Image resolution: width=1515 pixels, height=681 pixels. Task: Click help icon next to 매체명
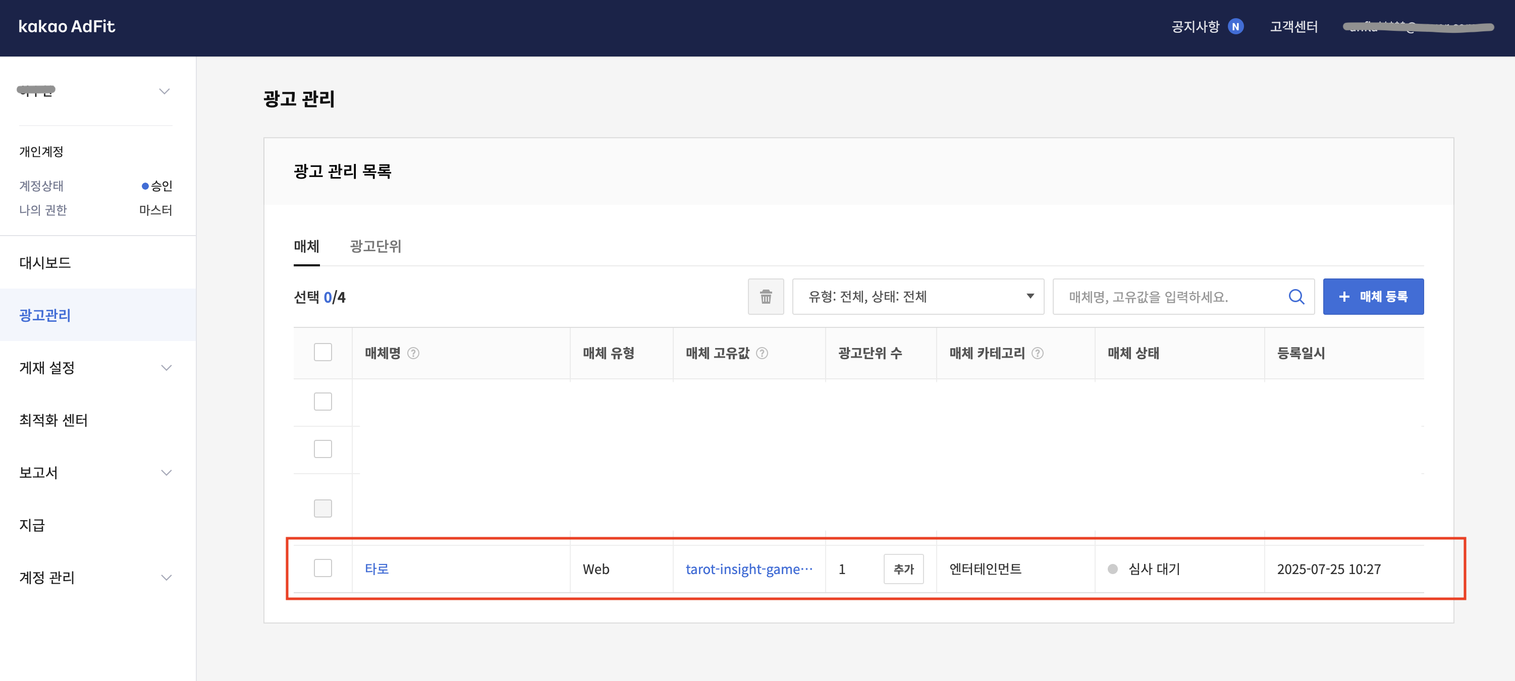pyautogui.click(x=413, y=353)
